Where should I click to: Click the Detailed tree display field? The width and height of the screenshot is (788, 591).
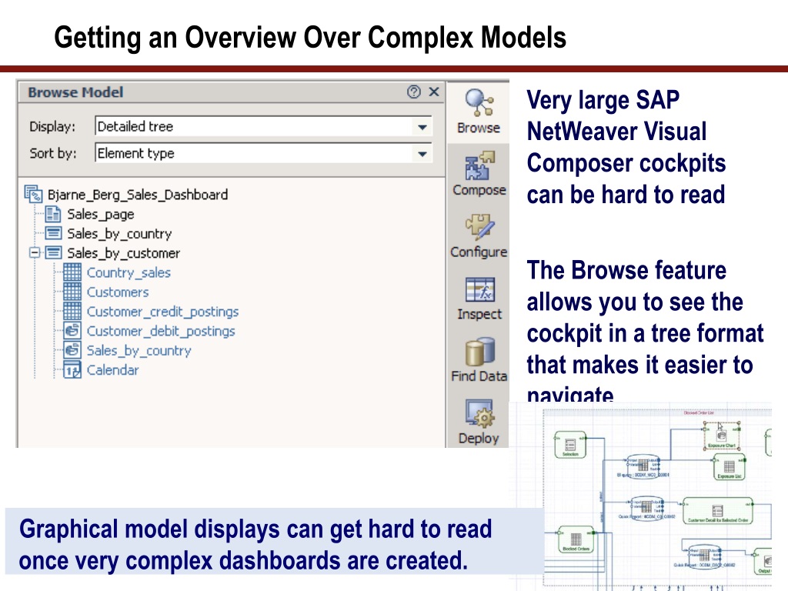[263, 127]
